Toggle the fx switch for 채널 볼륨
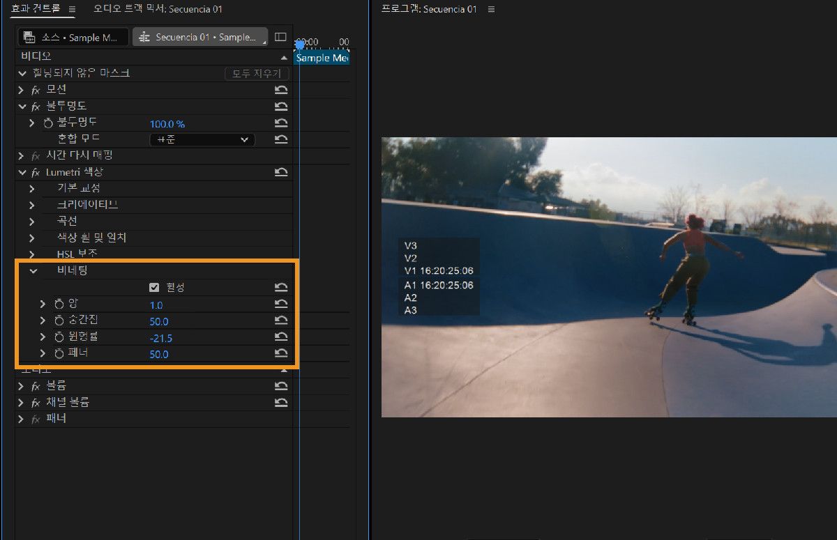Screen dimensions: 837x540 coord(36,403)
